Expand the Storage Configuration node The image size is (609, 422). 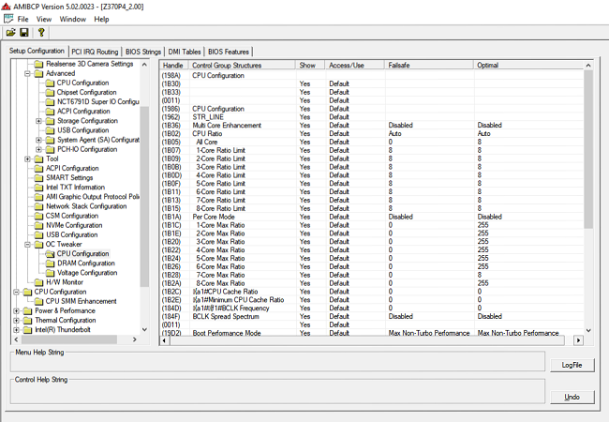[38, 121]
